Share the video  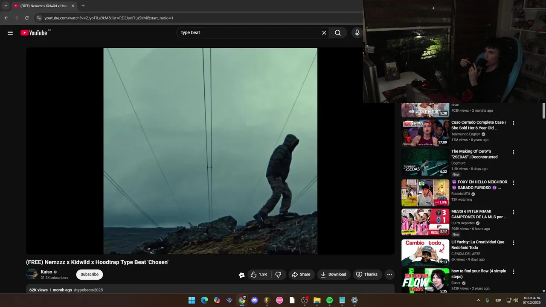[x=301, y=275]
